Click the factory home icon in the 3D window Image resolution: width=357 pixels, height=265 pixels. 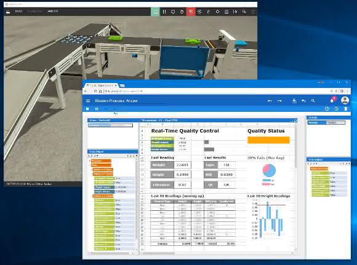pos(8,11)
